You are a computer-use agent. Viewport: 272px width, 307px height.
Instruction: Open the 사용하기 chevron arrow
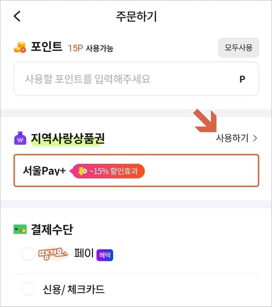click(x=255, y=138)
